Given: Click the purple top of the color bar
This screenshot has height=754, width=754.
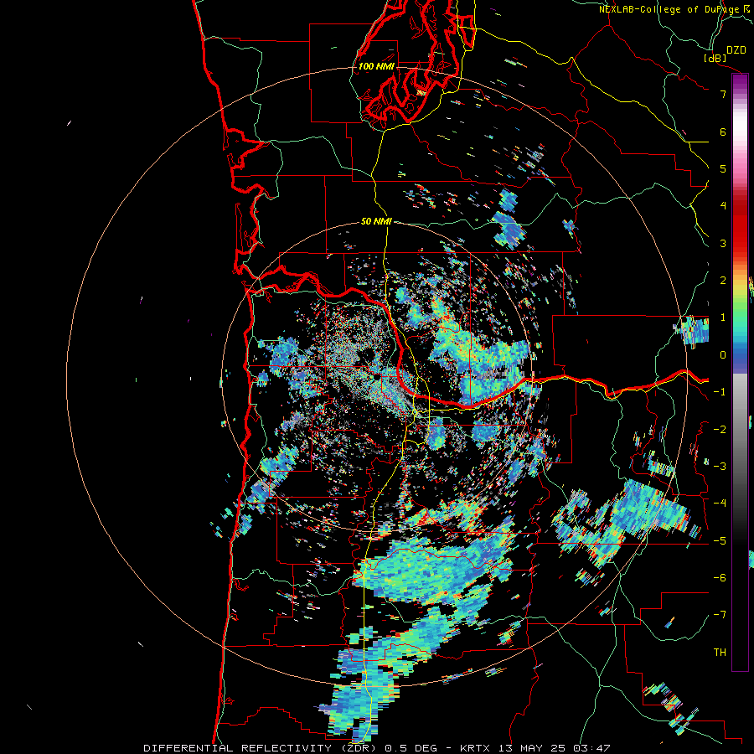Looking at the screenshot, I should tap(740, 82).
